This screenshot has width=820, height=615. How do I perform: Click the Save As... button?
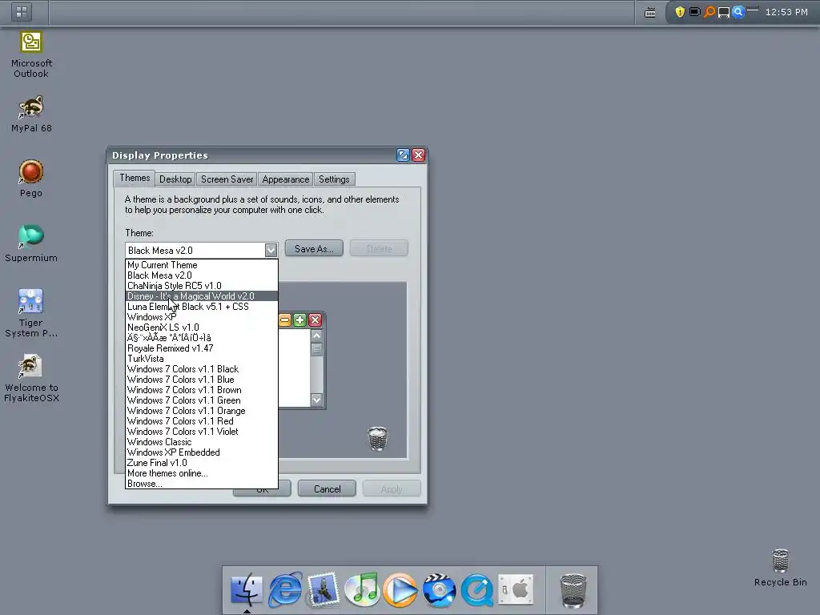(x=314, y=248)
